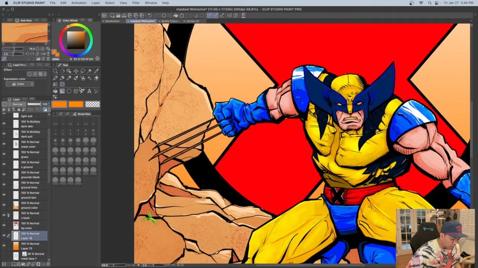
Task: Open the layer opacity 100 stepper
Action: [49, 104]
